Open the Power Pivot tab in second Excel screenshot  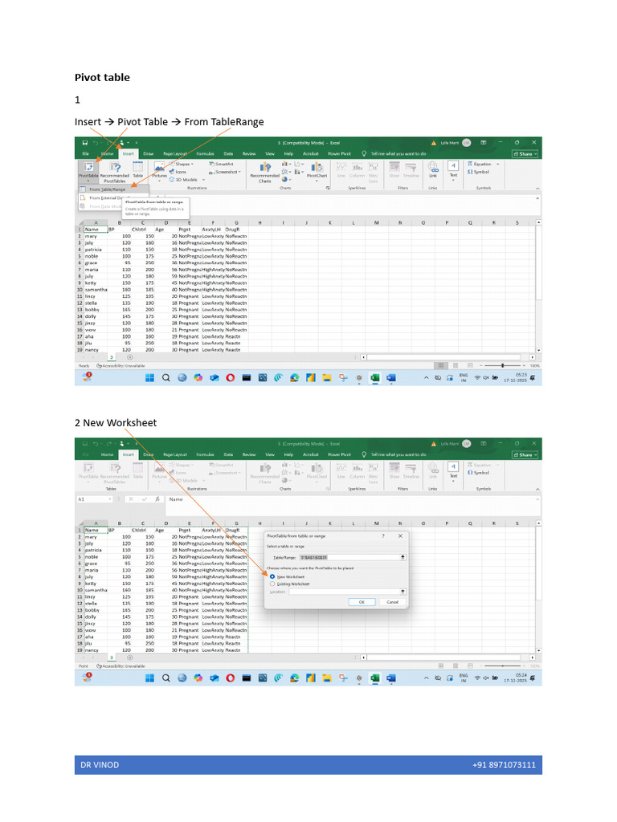(x=340, y=454)
